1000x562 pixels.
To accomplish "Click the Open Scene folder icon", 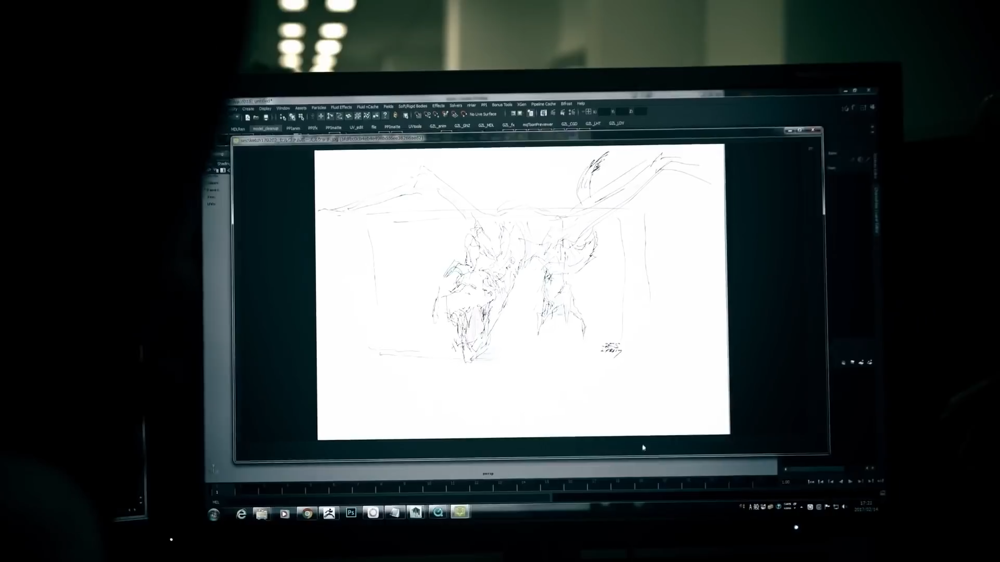I will [x=256, y=118].
